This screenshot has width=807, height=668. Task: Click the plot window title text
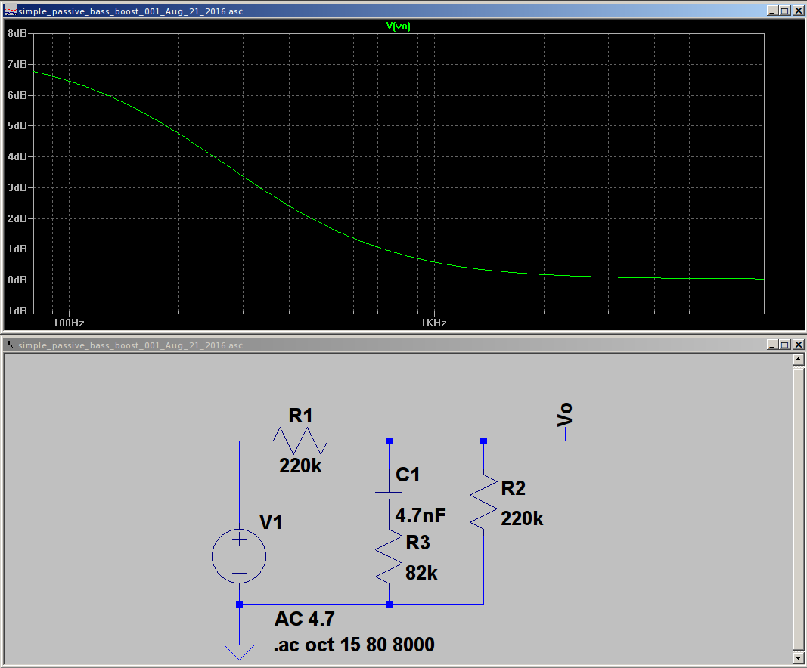pyautogui.click(x=131, y=11)
